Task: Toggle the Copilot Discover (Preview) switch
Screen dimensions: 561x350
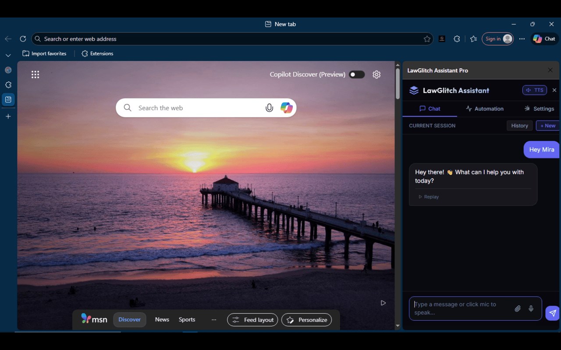Action: pyautogui.click(x=357, y=74)
